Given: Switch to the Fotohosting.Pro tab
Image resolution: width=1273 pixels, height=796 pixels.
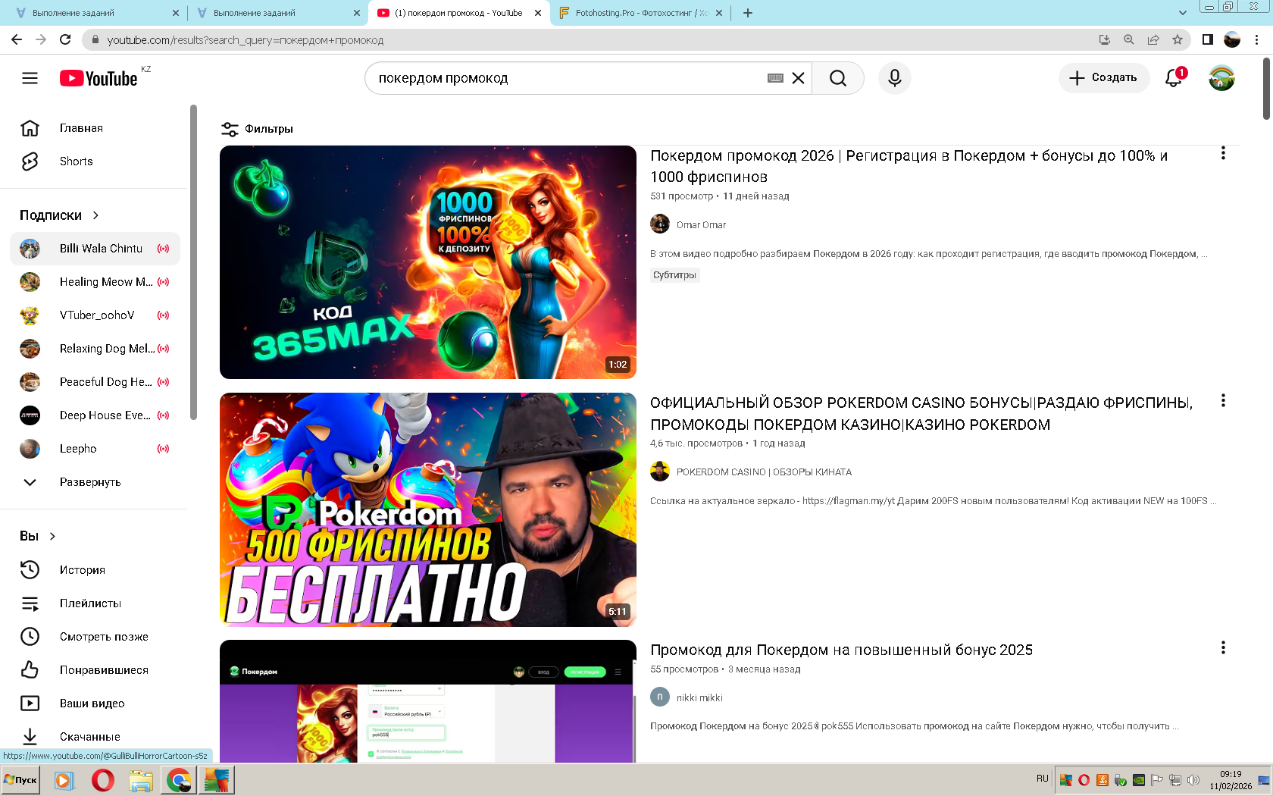Looking at the screenshot, I should [640, 13].
